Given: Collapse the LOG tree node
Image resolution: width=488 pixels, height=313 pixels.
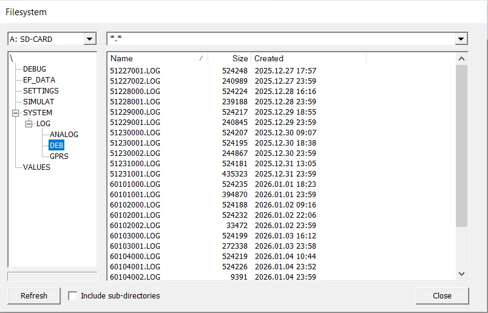Looking at the screenshot, I should 29,124.
